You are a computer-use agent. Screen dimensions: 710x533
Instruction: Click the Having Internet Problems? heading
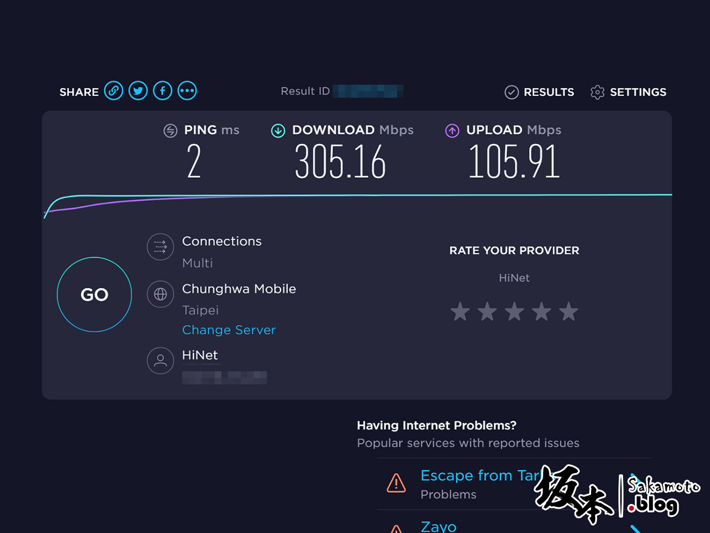pos(437,425)
